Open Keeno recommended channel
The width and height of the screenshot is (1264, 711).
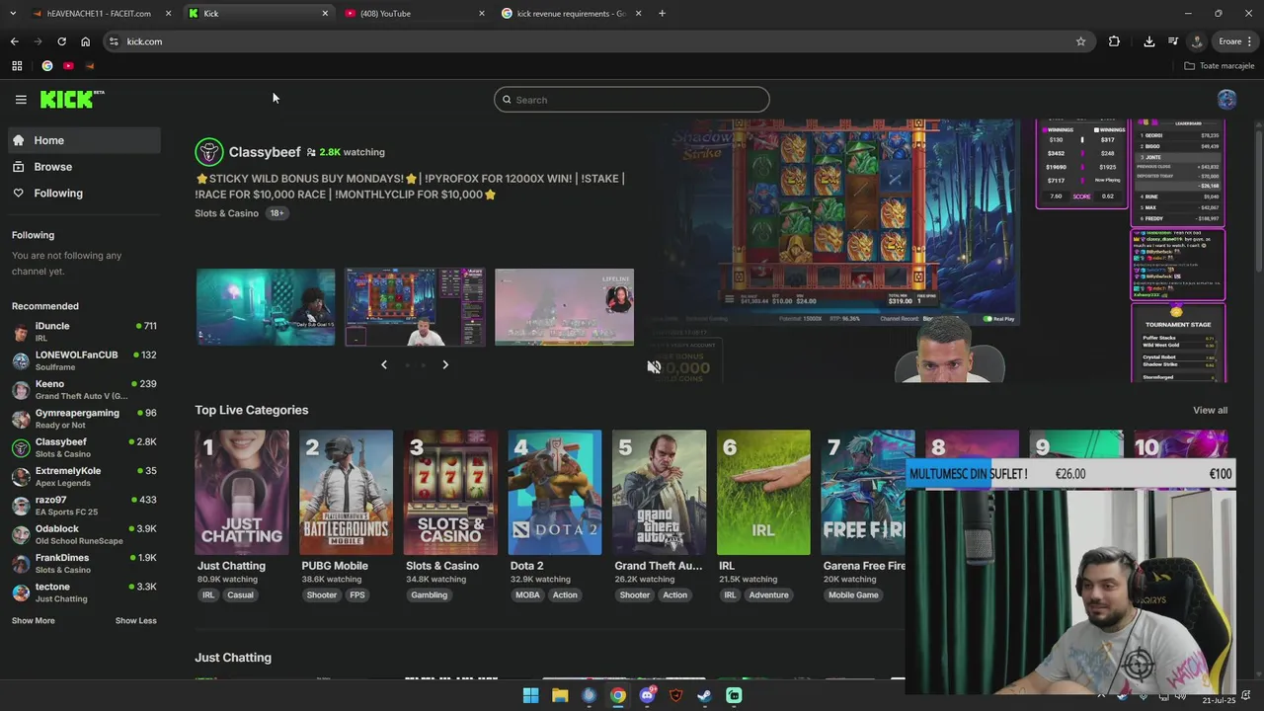[x=84, y=389]
